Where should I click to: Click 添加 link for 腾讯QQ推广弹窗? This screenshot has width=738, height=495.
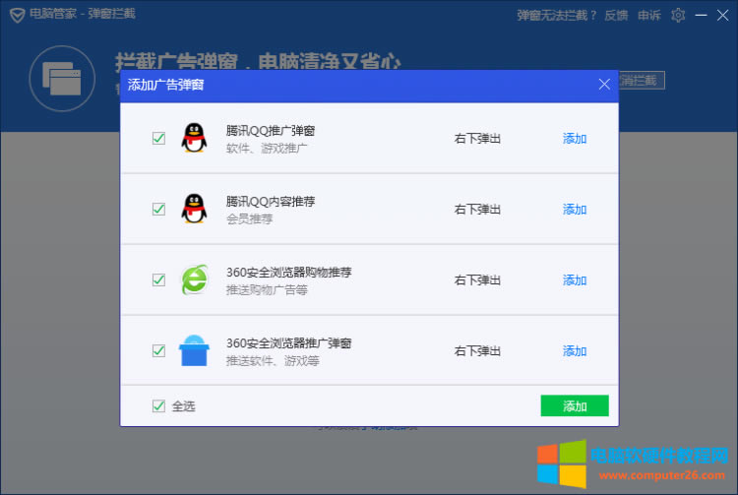tap(575, 139)
